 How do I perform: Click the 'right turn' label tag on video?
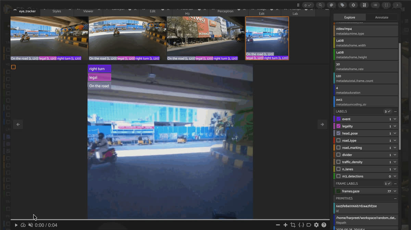click(x=99, y=69)
